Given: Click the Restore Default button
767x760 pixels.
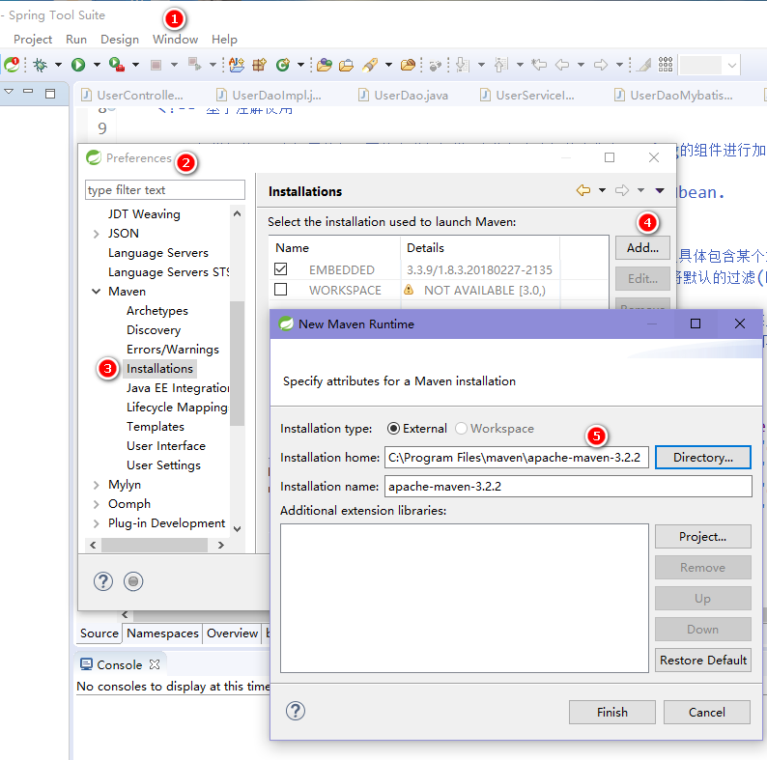Looking at the screenshot, I should [703, 661].
